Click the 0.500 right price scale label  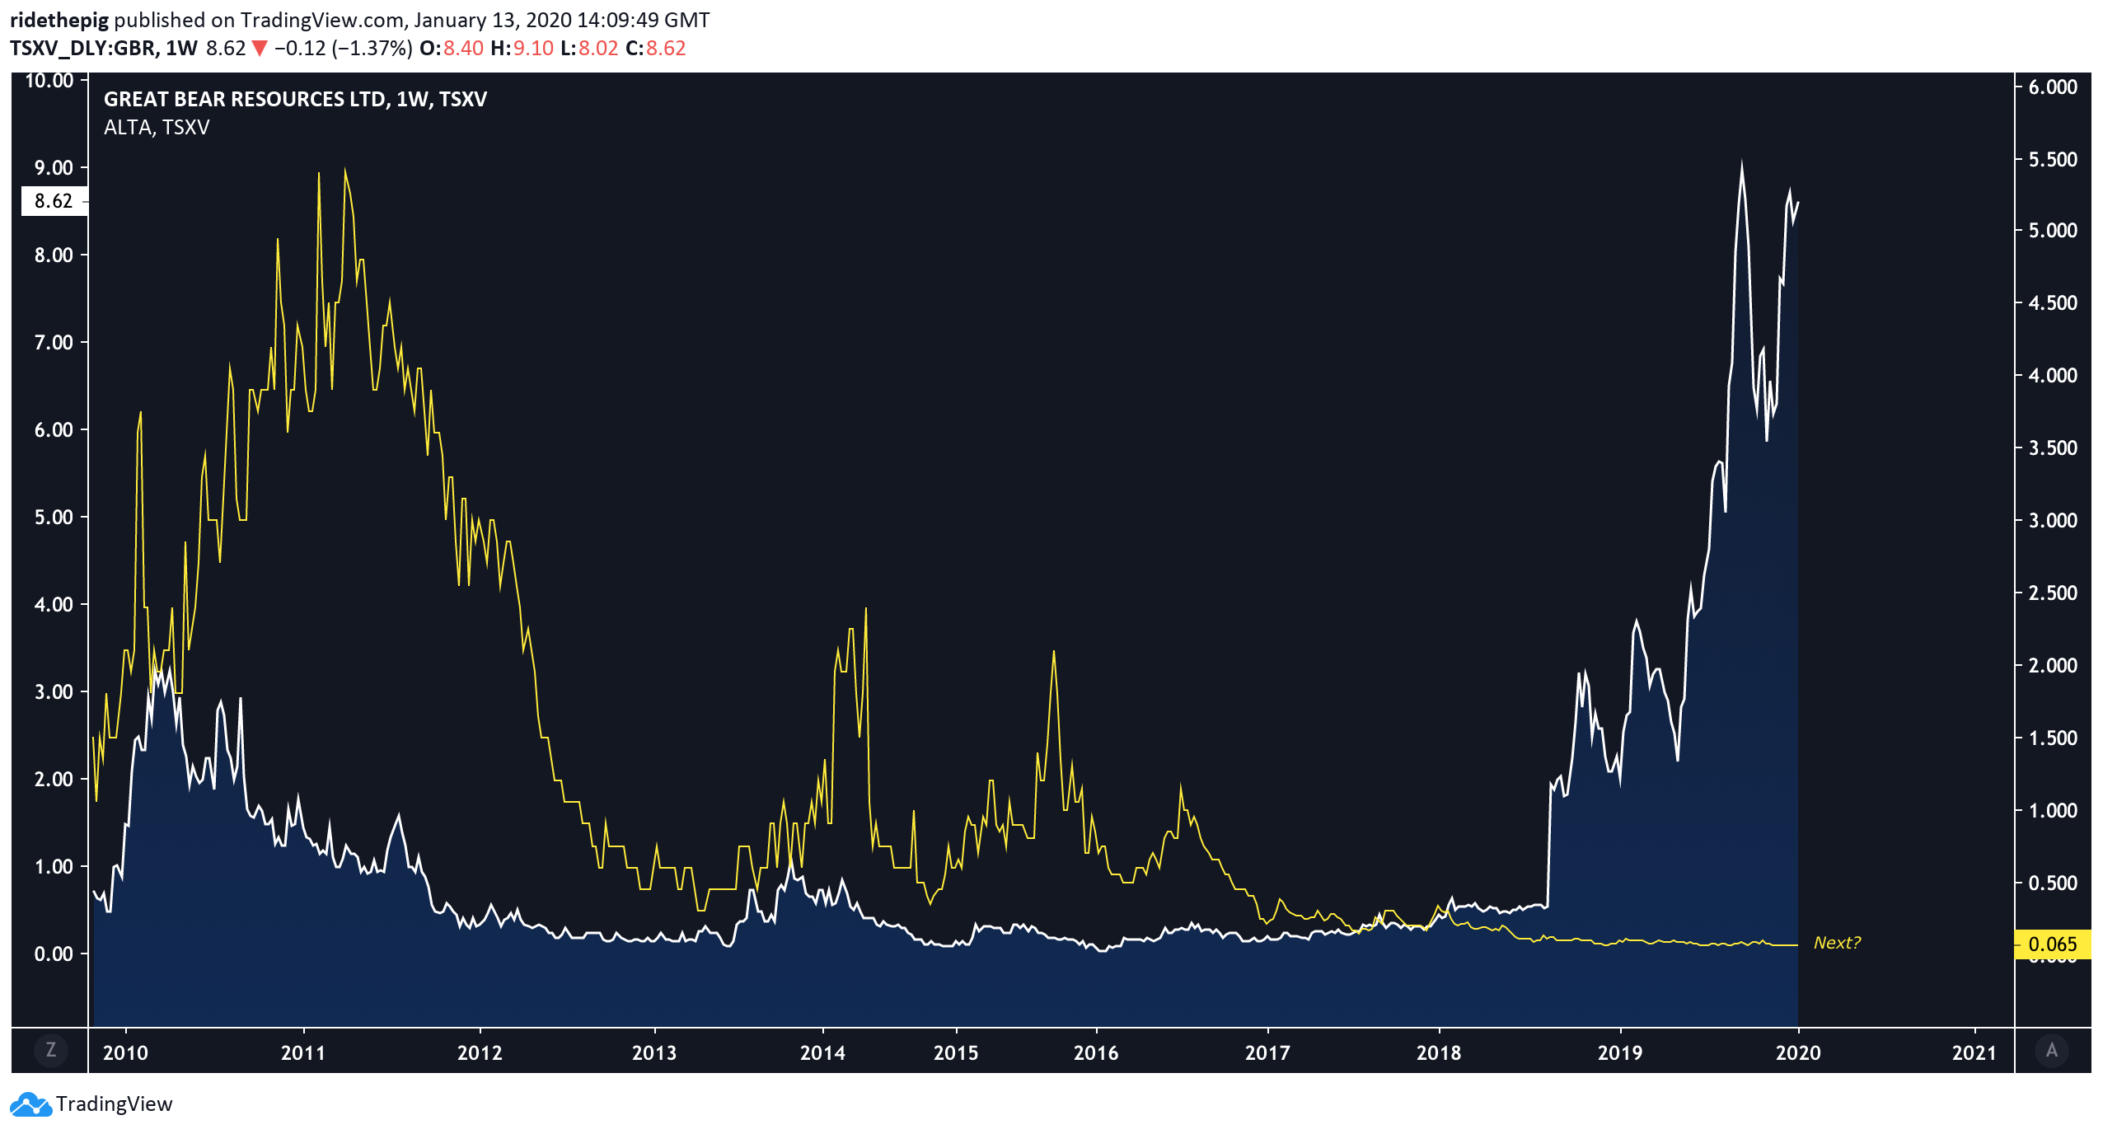coord(2053,883)
